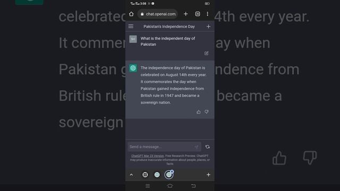Tap the browser home icon
The height and width of the screenshot is (191, 340).
point(131,14)
